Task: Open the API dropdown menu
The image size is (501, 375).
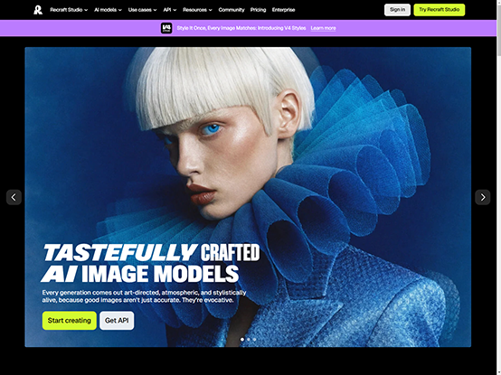Action: tap(170, 10)
